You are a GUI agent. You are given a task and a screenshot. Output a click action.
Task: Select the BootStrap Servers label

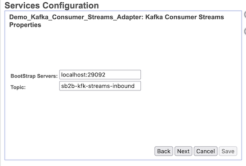[x=34, y=76]
